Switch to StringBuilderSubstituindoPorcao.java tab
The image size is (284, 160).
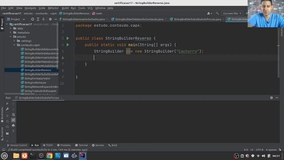(x=197, y=19)
